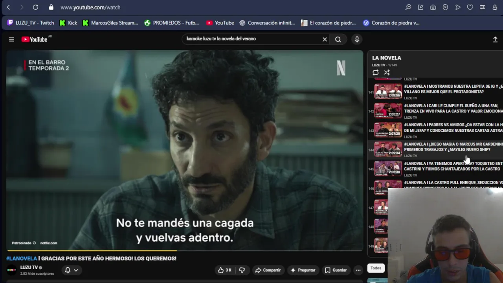Like the video showing 3 K likes
Image resolution: width=503 pixels, height=283 pixels.
[x=224, y=270]
